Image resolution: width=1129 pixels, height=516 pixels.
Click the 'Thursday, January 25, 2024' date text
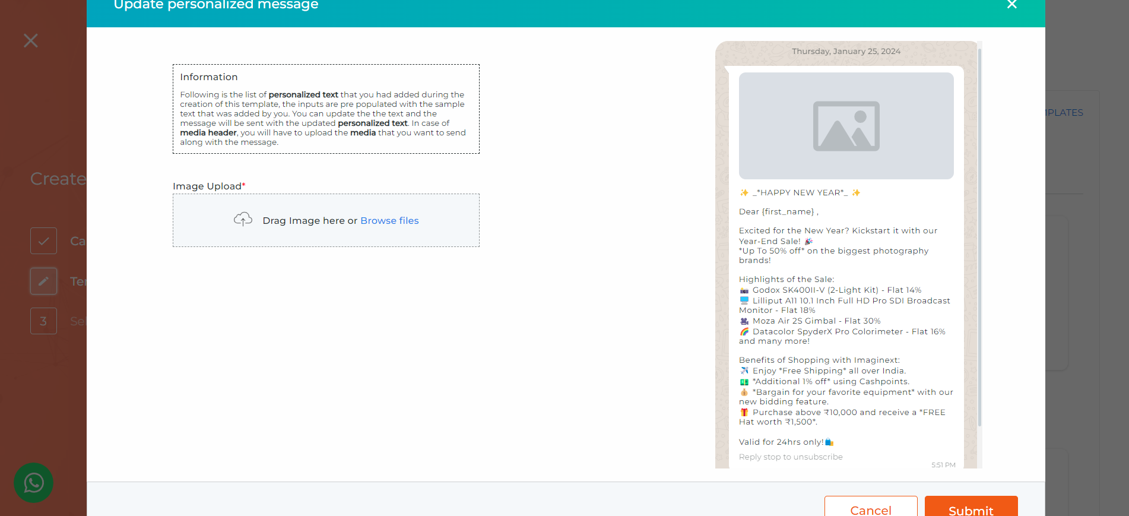[x=846, y=52]
